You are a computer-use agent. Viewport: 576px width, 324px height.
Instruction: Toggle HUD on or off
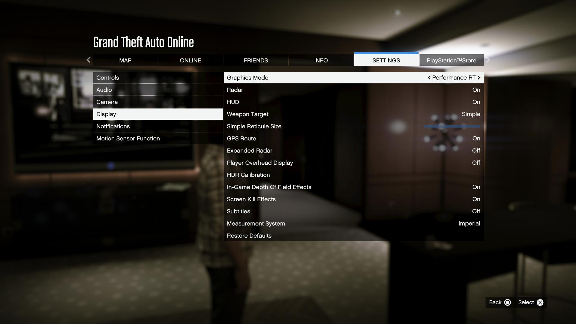pos(353,102)
